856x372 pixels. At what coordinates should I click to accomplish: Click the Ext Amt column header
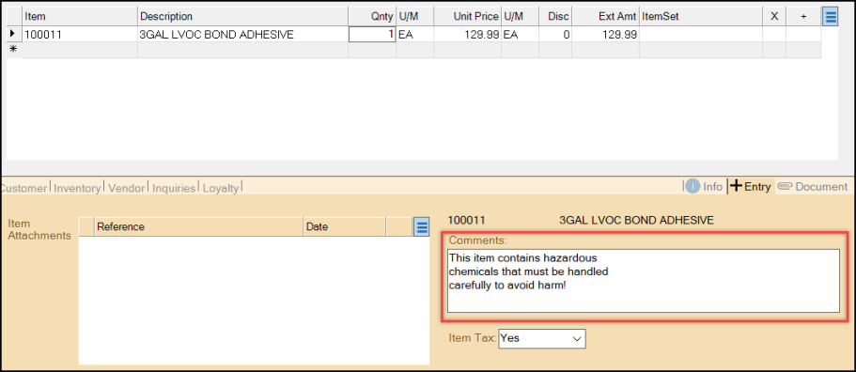coord(605,16)
